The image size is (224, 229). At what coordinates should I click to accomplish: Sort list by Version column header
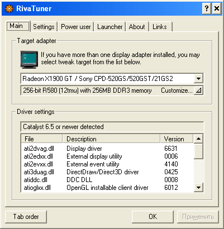[177, 139]
